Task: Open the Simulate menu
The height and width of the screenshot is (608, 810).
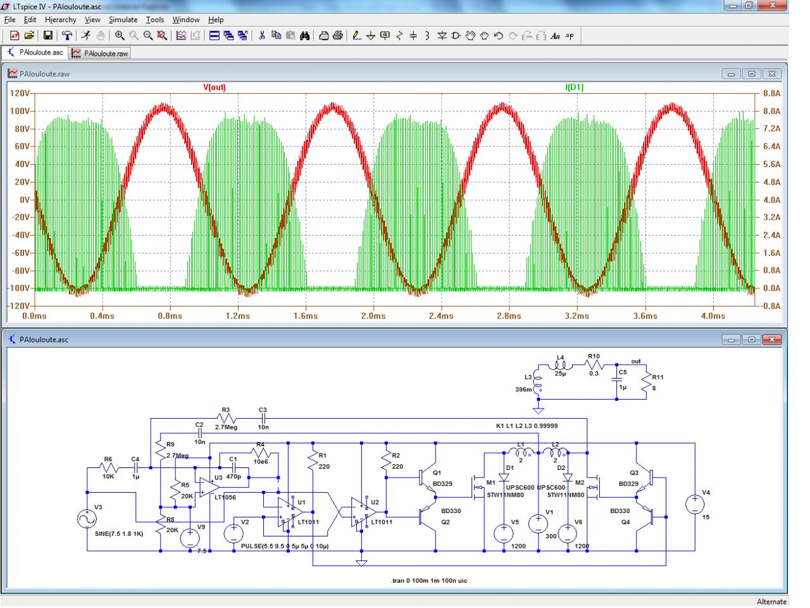Action: [x=123, y=20]
